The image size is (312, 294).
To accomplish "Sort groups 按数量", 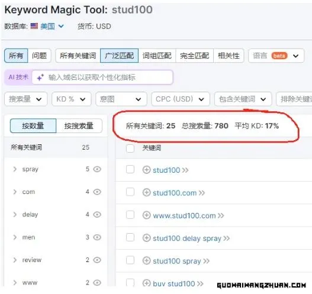I will [x=33, y=126].
